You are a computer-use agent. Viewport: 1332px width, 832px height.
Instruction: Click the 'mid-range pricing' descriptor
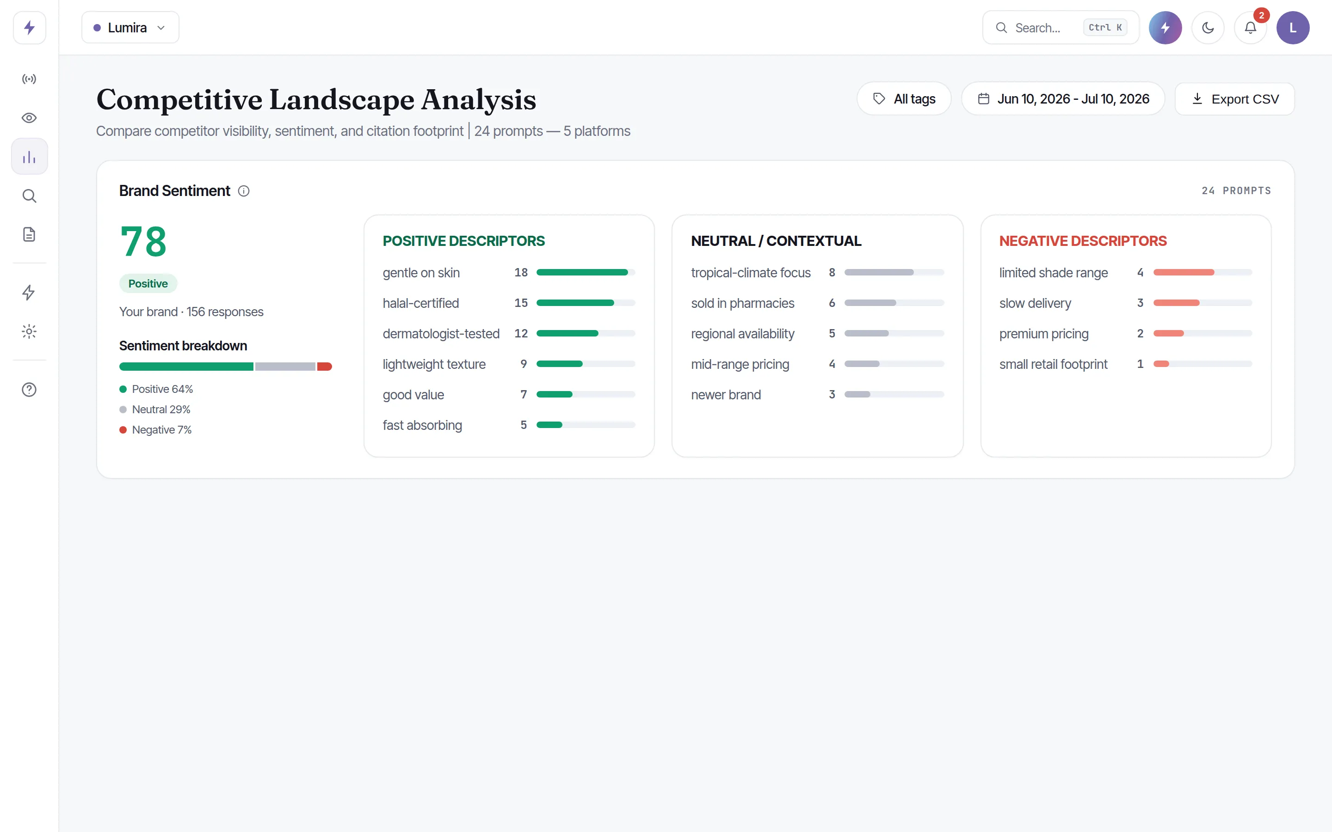click(x=740, y=364)
